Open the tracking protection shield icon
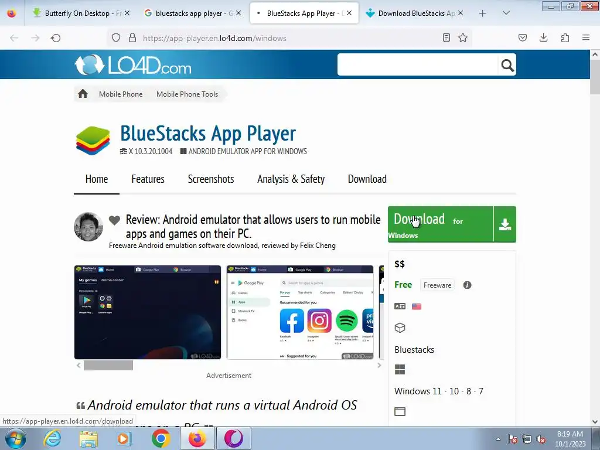The width and height of the screenshot is (600, 450). point(116,38)
